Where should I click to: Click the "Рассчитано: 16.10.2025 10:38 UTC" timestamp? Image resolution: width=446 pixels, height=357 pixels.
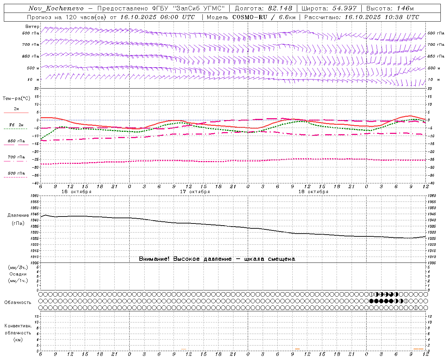[x=362, y=17]
